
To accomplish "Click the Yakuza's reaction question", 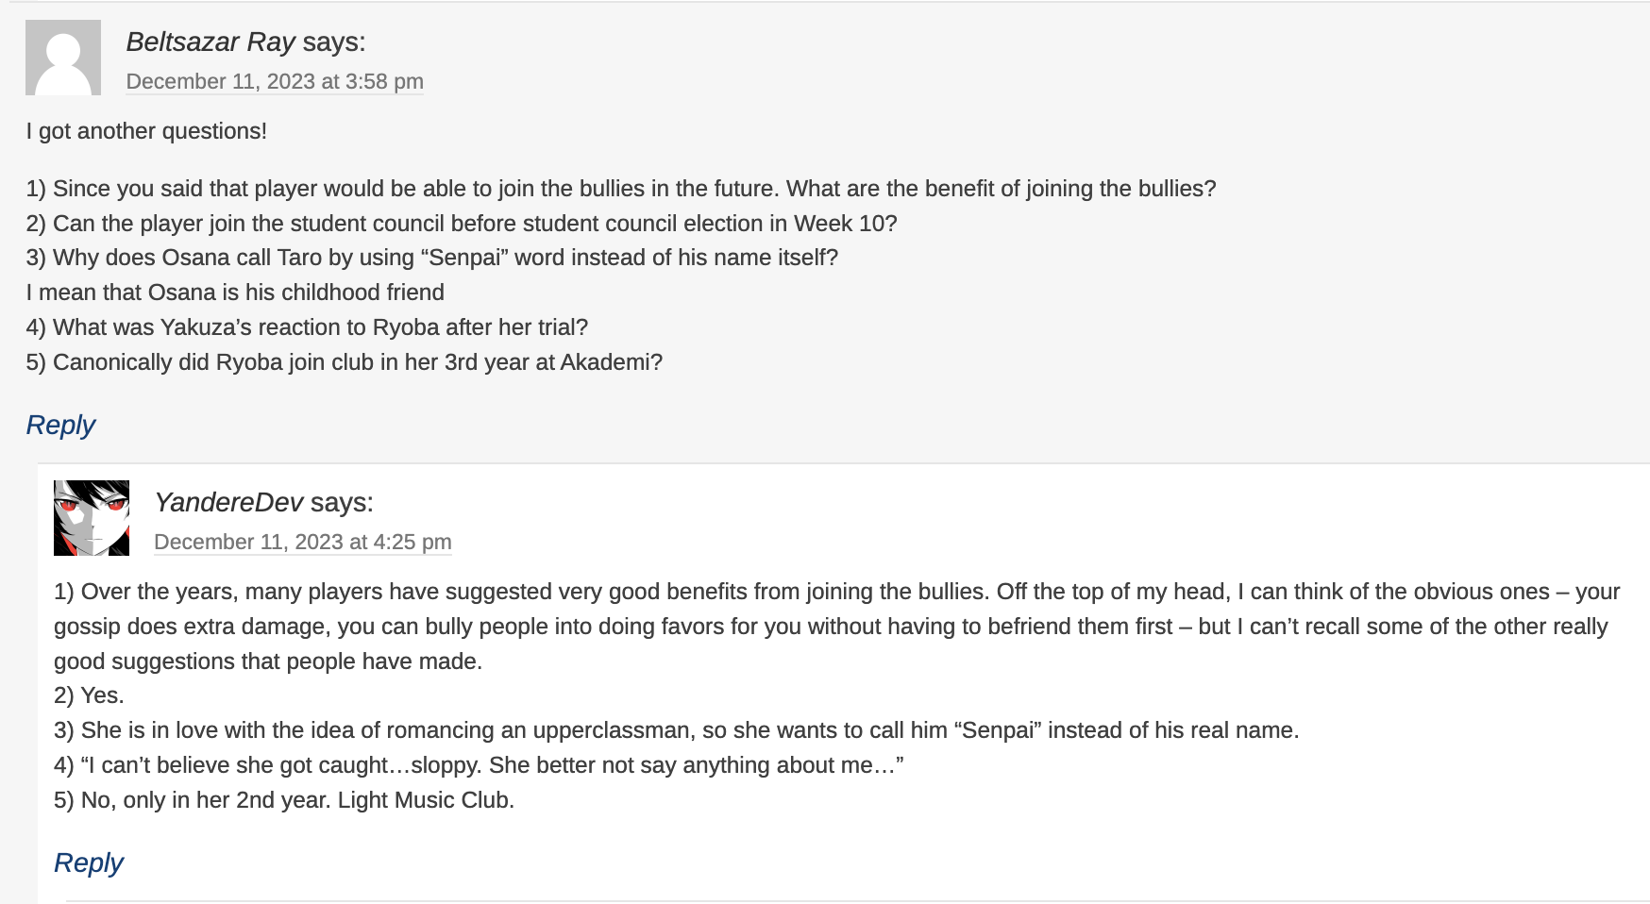I will 307,327.
